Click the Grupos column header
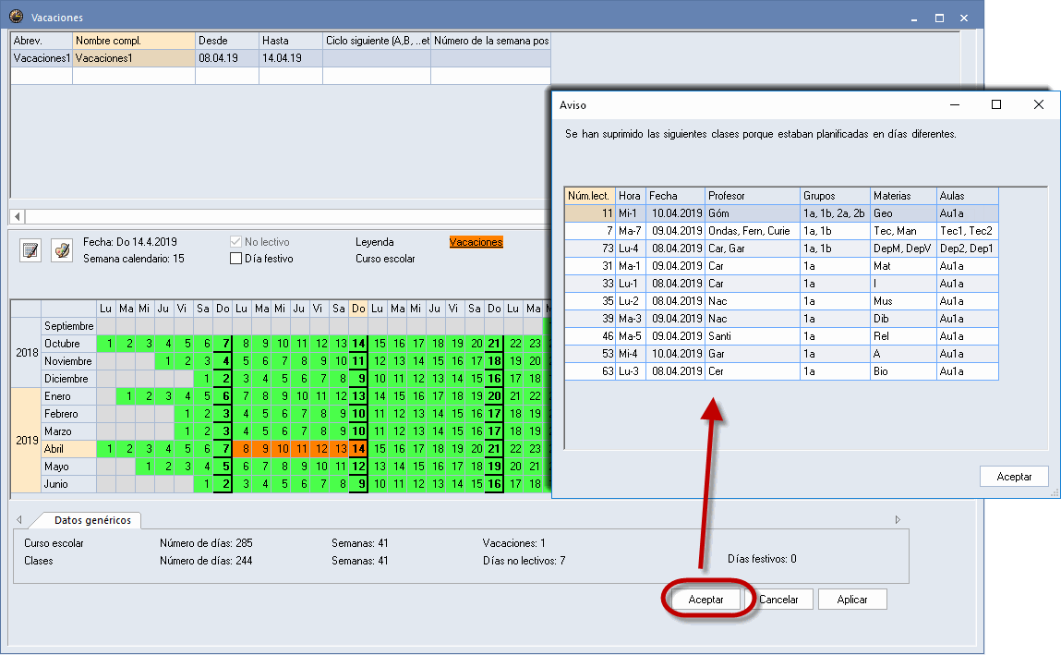The image size is (1061, 655). 835,196
